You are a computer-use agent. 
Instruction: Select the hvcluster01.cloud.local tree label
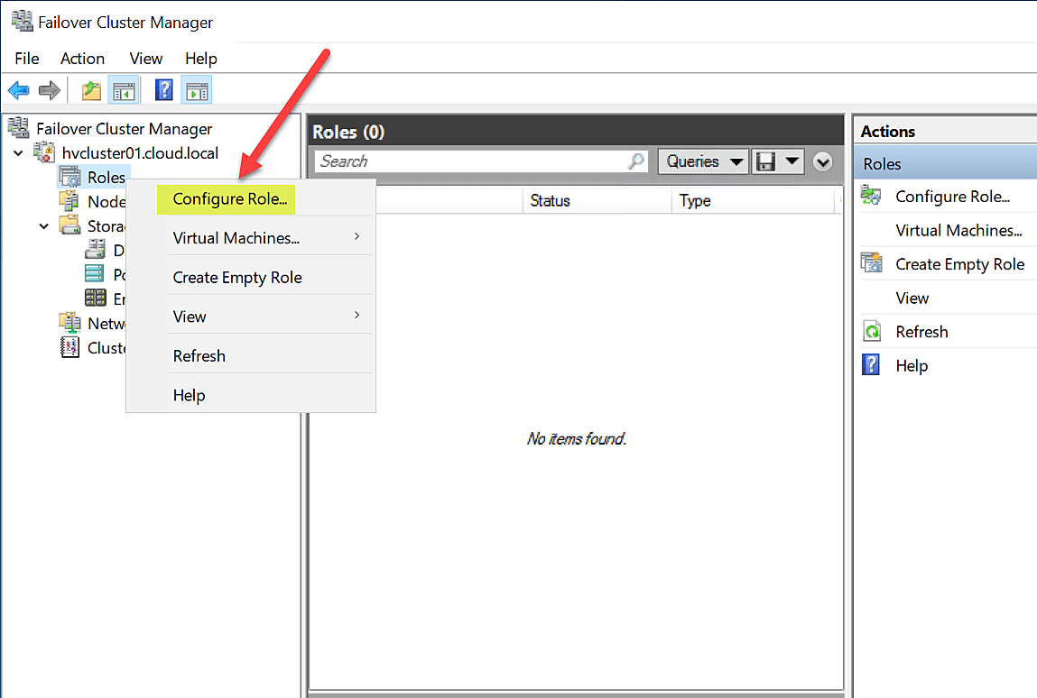coord(140,152)
